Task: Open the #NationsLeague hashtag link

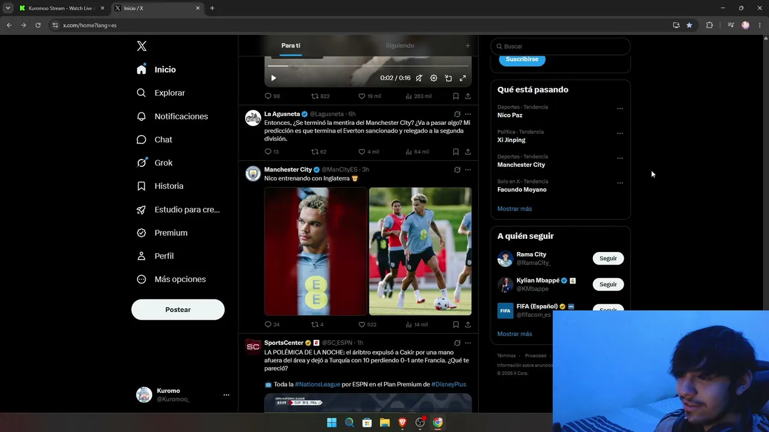Action: [317, 385]
